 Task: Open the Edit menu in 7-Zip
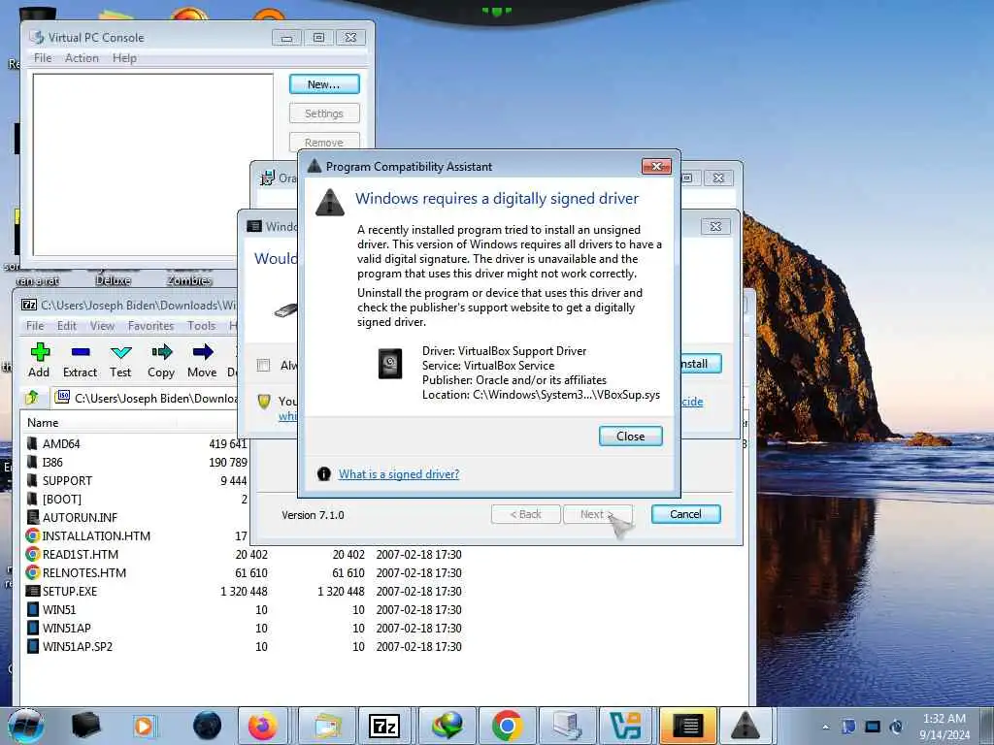pyautogui.click(x=67, y=326)
